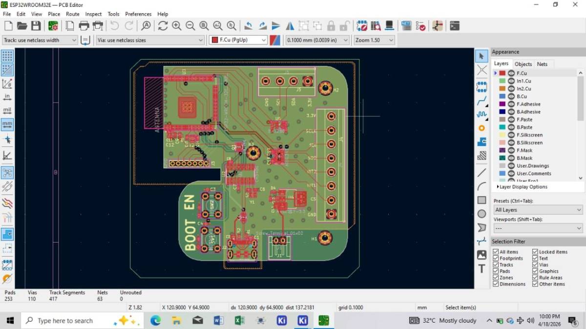Image resolution: width=586 pixels, height=329 pixels.
Task: Toggle grid display on left toolbar
Action: pyautogui.click(x=7, y=56)
